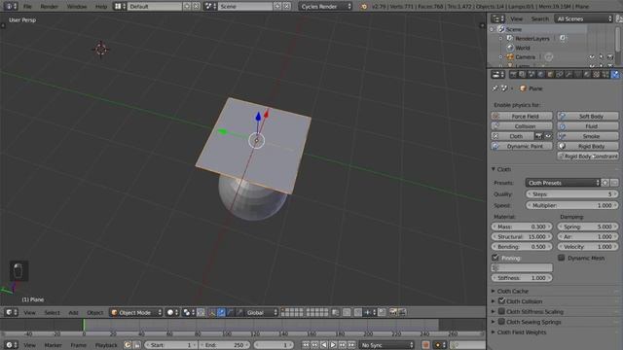Screen dimensions: 623x350
Task: Open the Scene properties tab
Action: (x=531, y=75)
